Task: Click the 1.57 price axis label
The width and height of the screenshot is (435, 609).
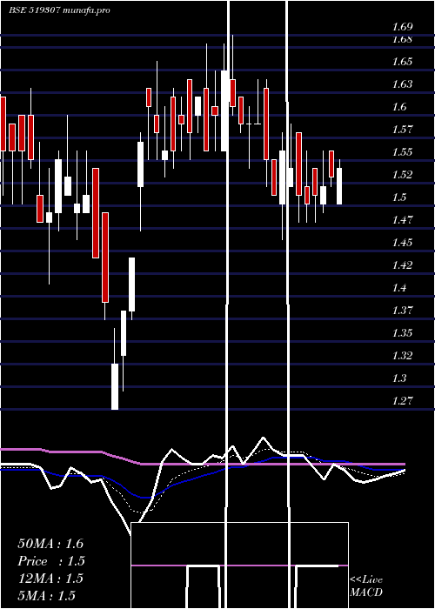Action: pos(402,129)
